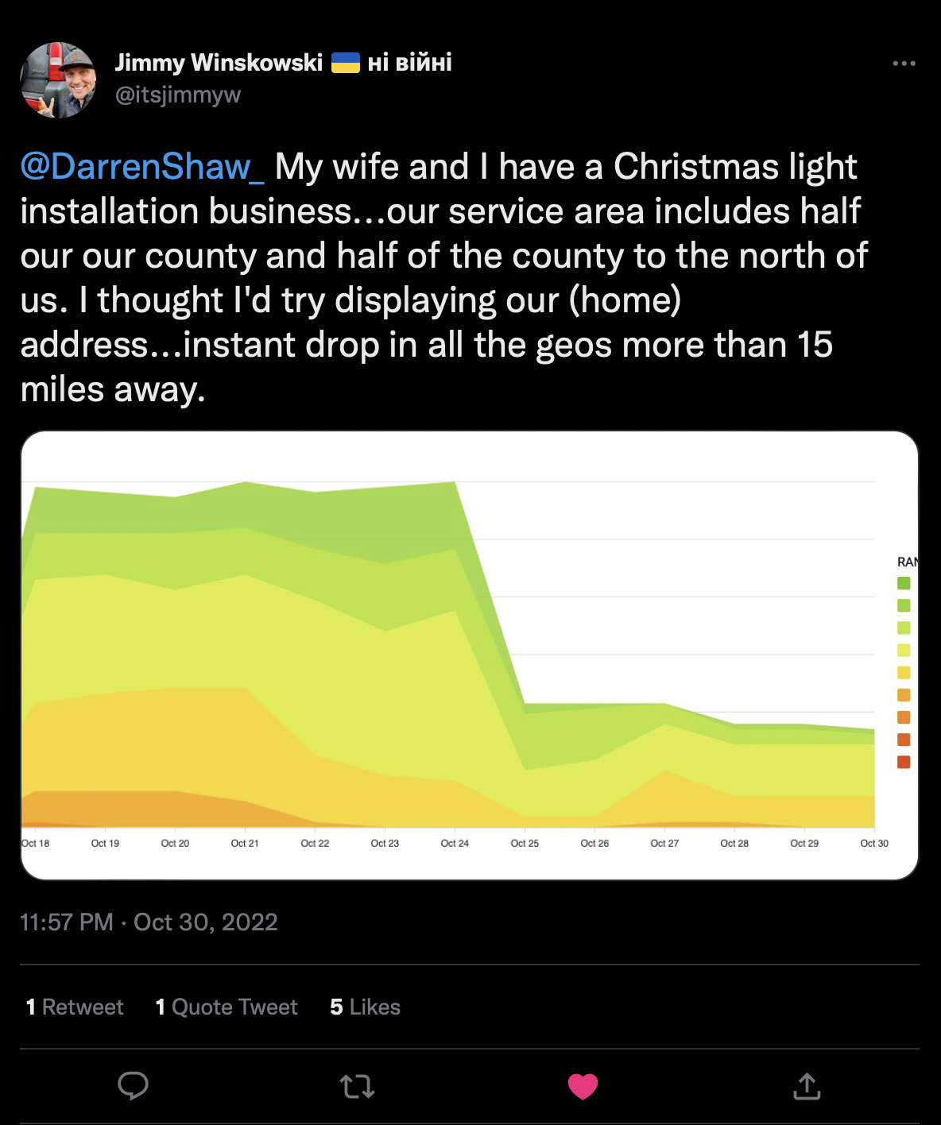View the 1 Retweet list
Viewport: 941px width, 1125px height.
tap(75, 1007)
